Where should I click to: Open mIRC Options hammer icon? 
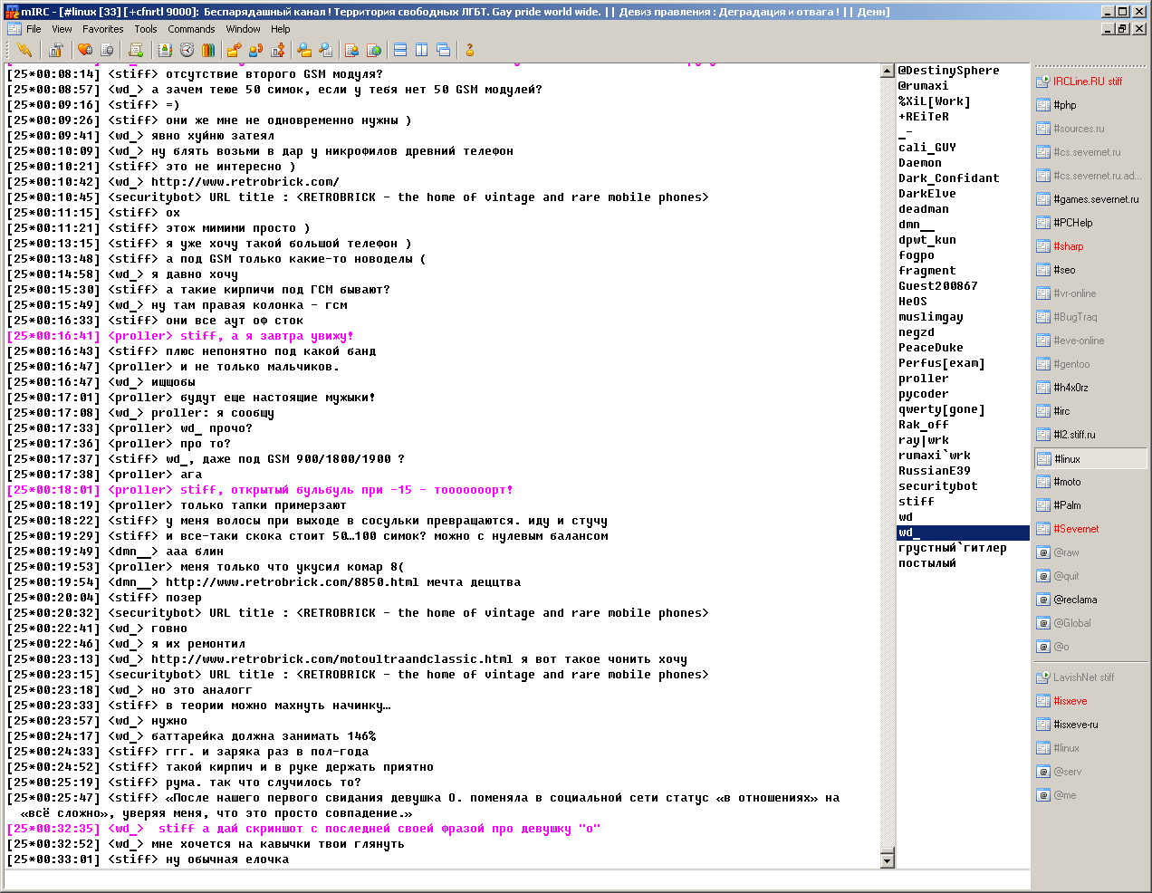click(56, 50)
